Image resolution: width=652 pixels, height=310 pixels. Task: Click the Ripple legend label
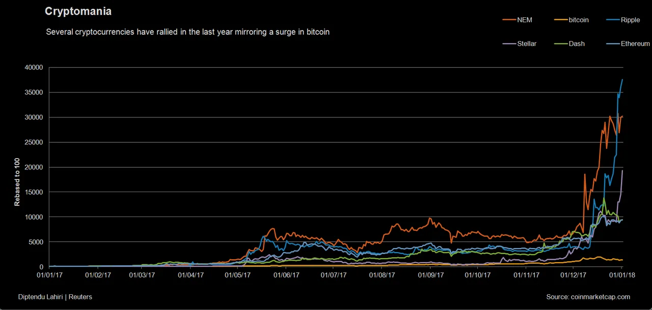pos(631,20)
